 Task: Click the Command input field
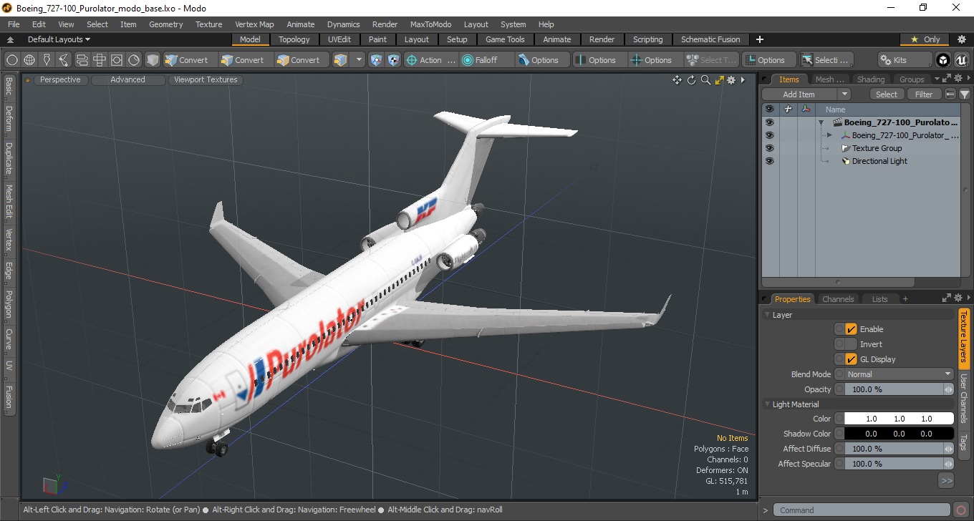(862, 510)
